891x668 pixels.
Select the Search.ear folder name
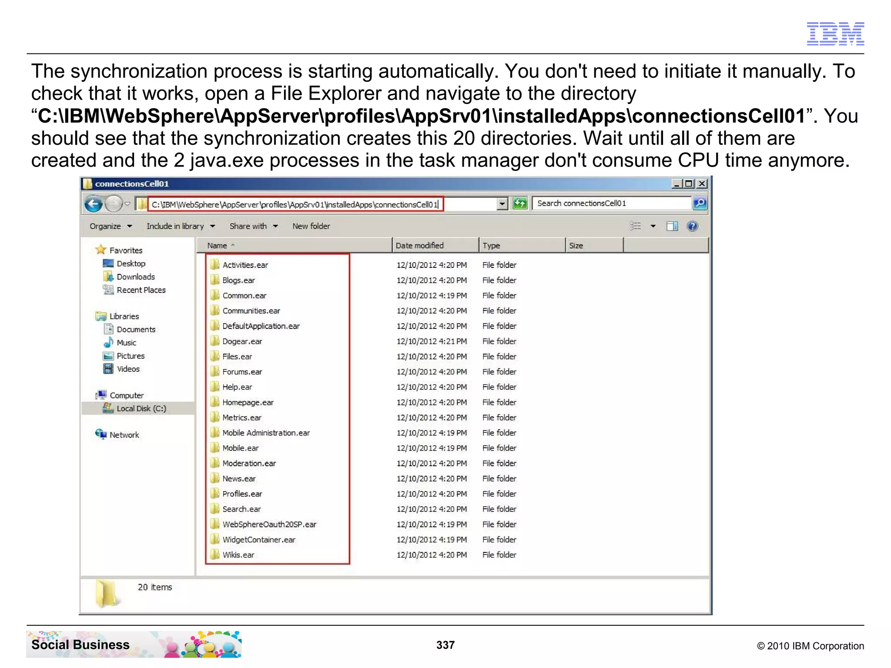tap(241, 509)
